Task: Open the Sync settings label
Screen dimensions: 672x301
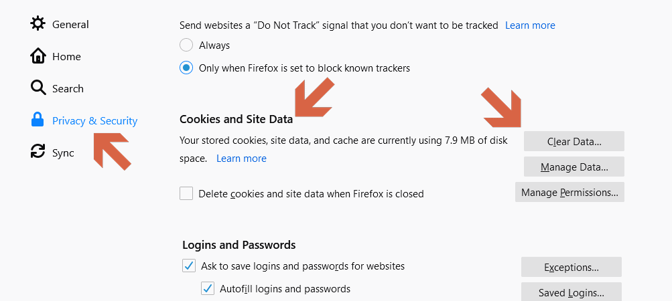Action: [x=63, y=153]
